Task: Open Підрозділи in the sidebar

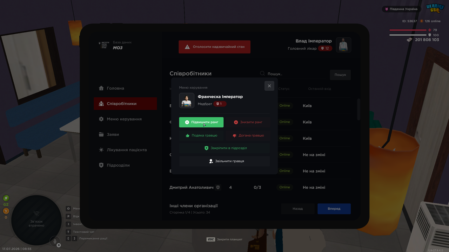Action: pyautogui.click(x=125, y=165)
